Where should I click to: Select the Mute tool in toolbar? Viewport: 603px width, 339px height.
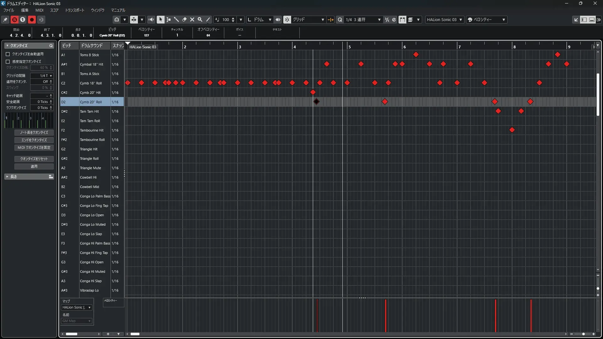click(192, 20)
